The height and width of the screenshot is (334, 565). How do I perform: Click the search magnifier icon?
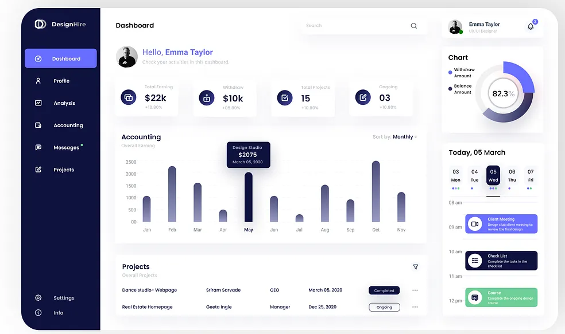[x=413, y=26]
